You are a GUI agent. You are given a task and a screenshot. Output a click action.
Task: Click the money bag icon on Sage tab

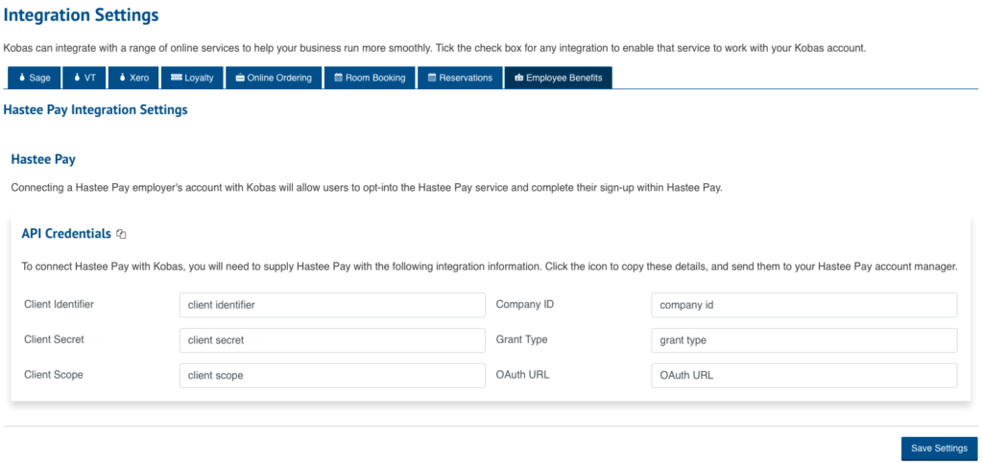(x=21, y=78)
